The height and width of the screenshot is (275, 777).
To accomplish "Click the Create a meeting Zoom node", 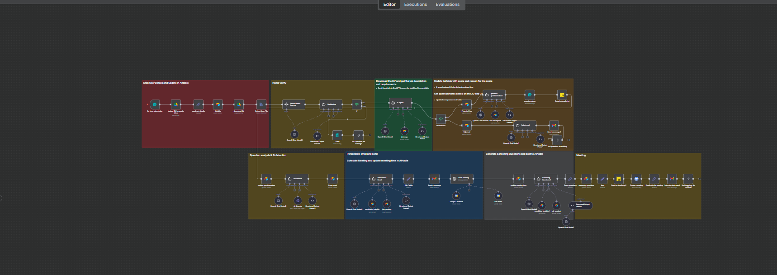I will [x=636, y=179].
